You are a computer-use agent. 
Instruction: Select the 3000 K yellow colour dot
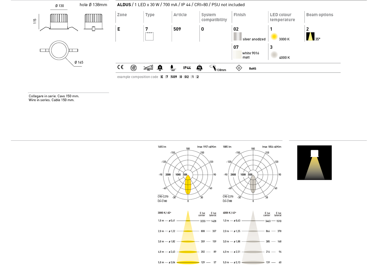click(274, 37)
